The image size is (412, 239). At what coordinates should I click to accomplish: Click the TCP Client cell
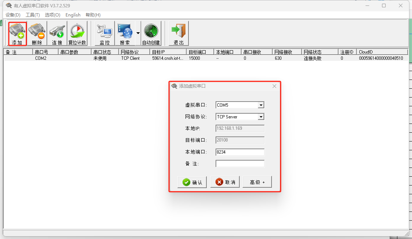(130, 58)
